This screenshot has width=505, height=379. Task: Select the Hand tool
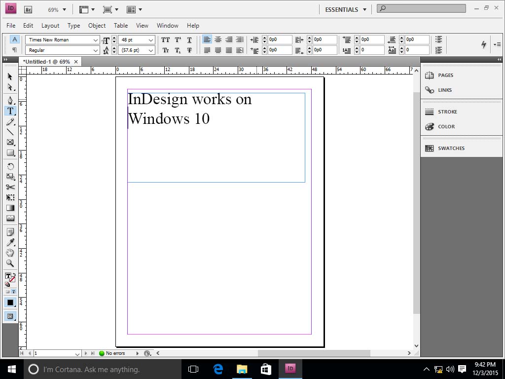(x=10, y=253)
